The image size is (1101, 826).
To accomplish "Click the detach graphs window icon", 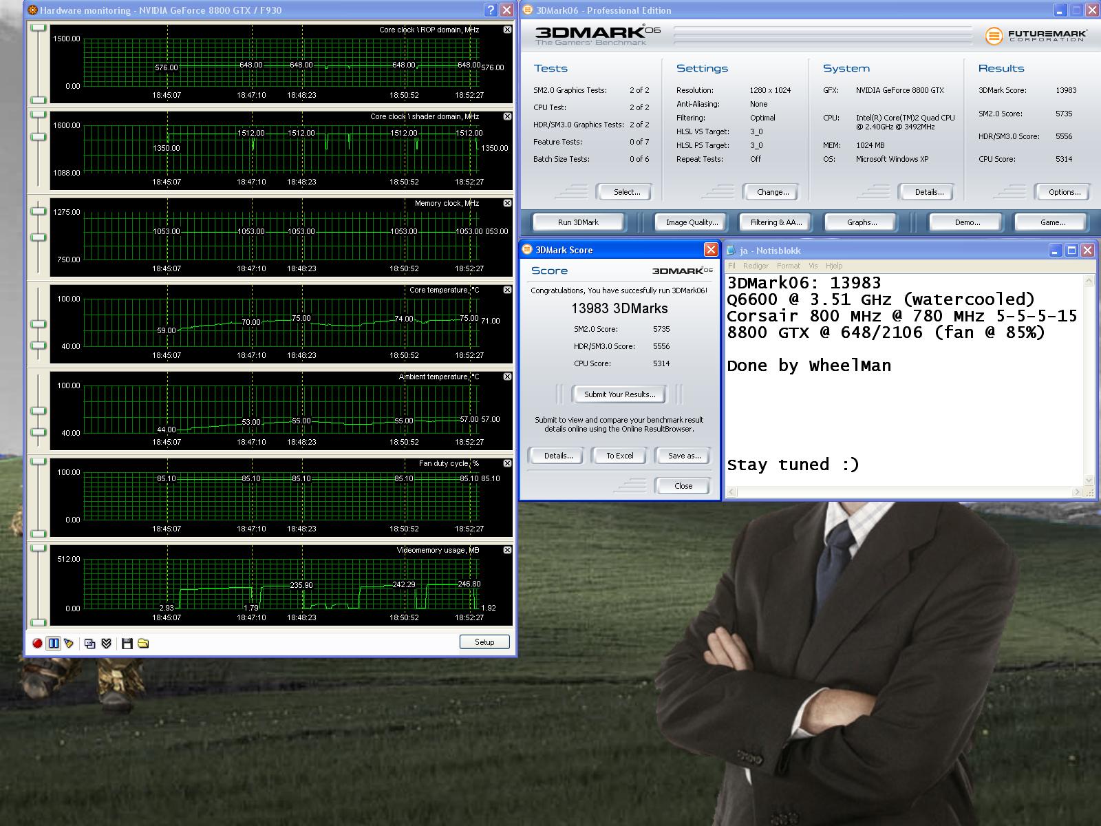I will [89, 644].
